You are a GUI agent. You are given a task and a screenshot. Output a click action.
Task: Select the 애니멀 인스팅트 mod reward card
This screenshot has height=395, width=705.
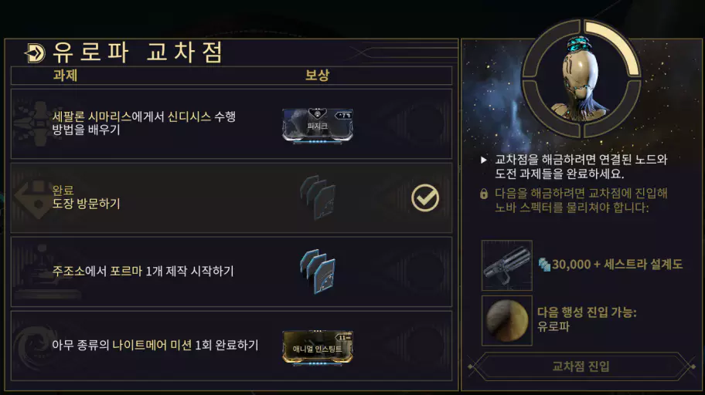coord(318,348)
